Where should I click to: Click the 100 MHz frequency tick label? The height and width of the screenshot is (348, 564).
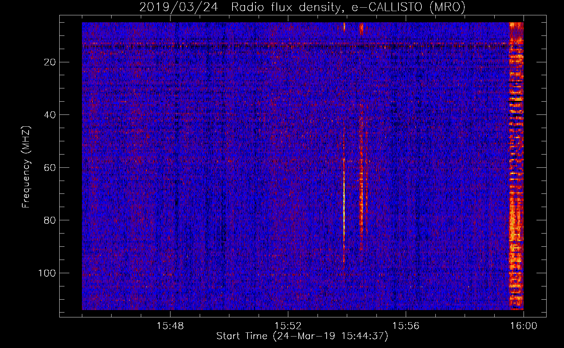[x=47, y=273]
